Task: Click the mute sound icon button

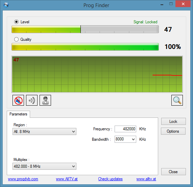Action: (x=18, y=100)
